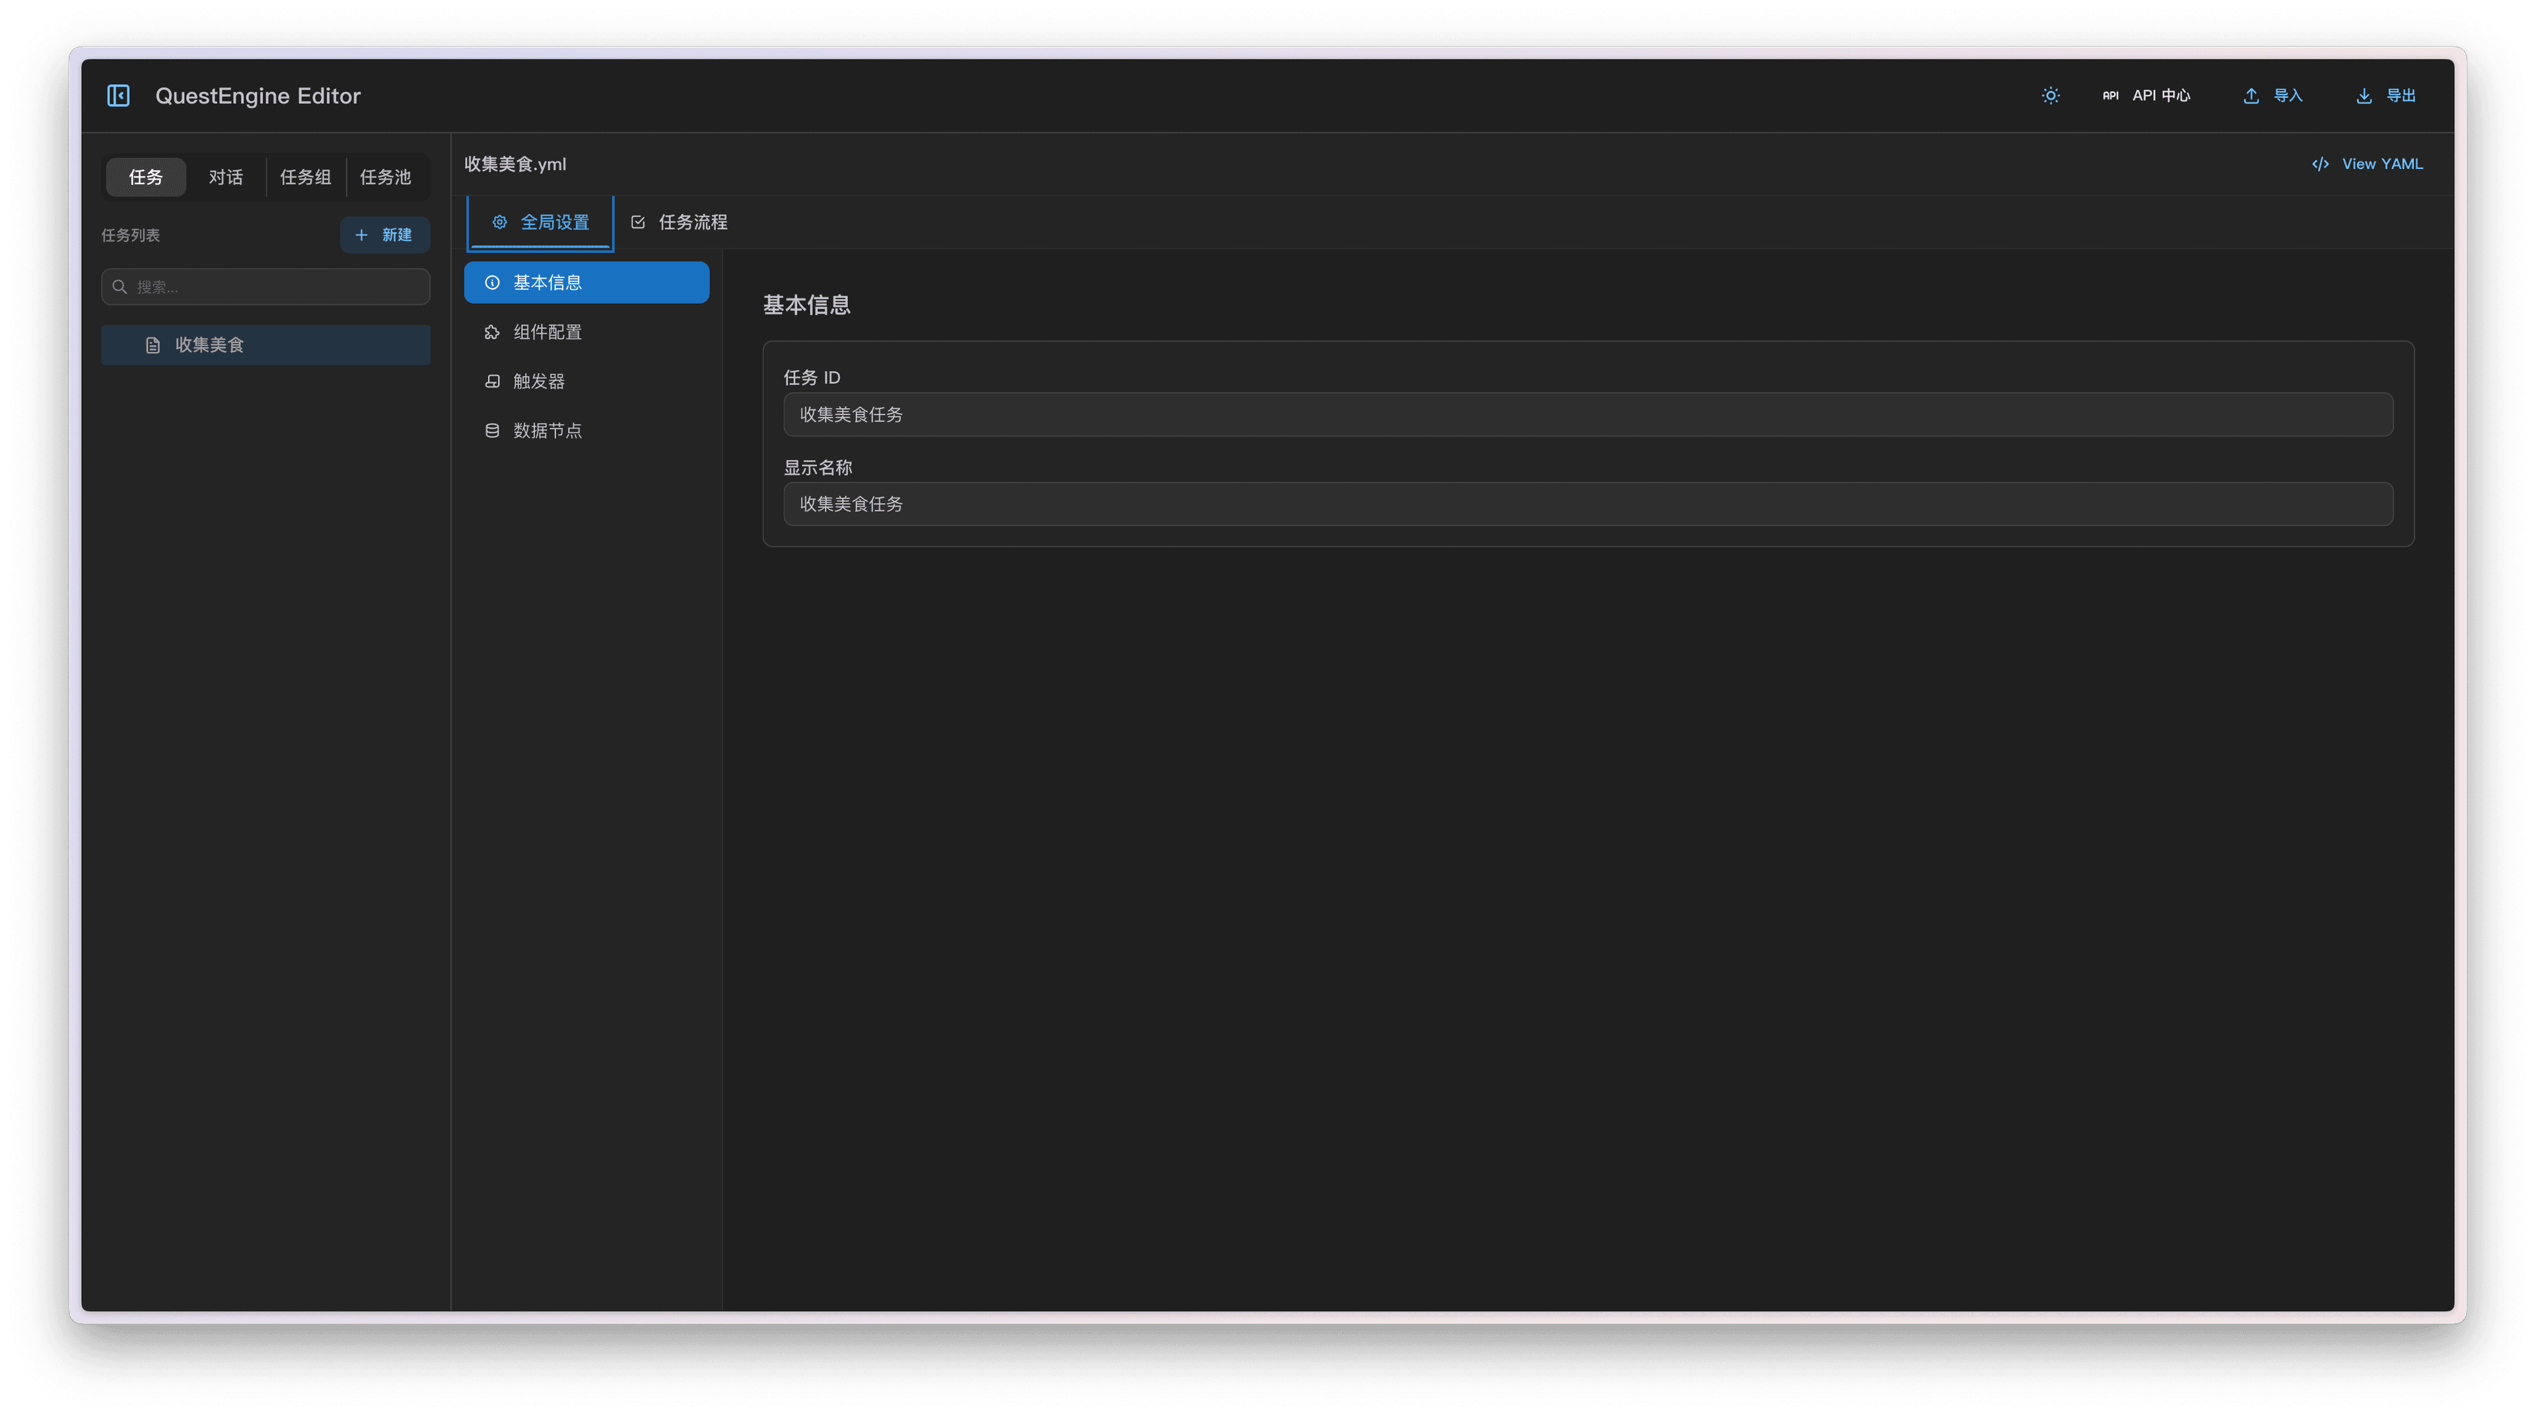Click the View YAML code icon
2536x1415 pixels.
pyautogui.click(x=2321, y=164)
